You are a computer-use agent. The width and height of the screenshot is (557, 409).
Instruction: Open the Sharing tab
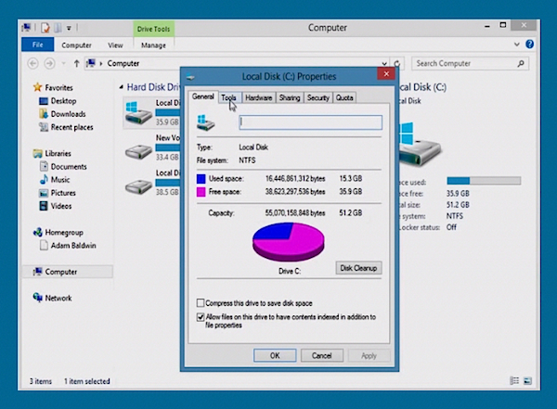[x=290, y=97]
